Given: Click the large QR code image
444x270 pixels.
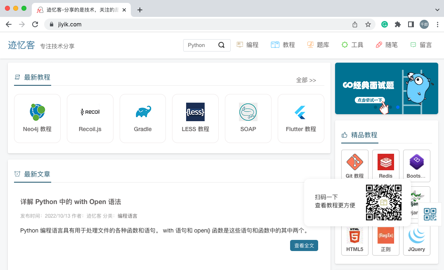Looking at the screenshot, I should [x=384, y=202].
